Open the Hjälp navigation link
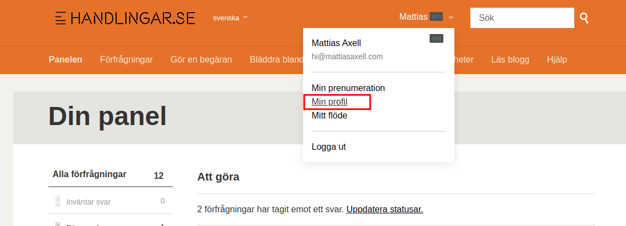The height and width of the screenshot is (226, 626). click(557, 59)
